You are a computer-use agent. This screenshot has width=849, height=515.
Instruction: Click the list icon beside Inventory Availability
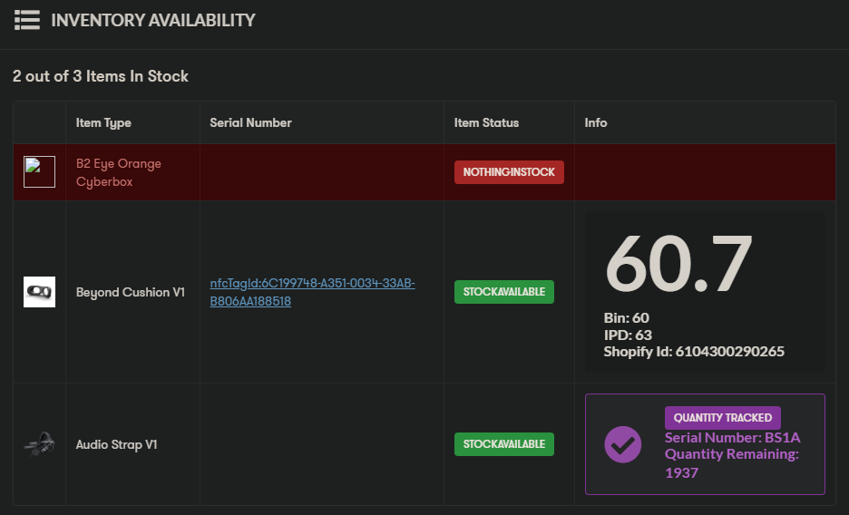(27, 20)
